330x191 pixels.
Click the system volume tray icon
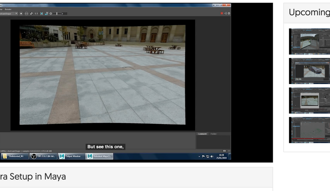click(212, 157)
